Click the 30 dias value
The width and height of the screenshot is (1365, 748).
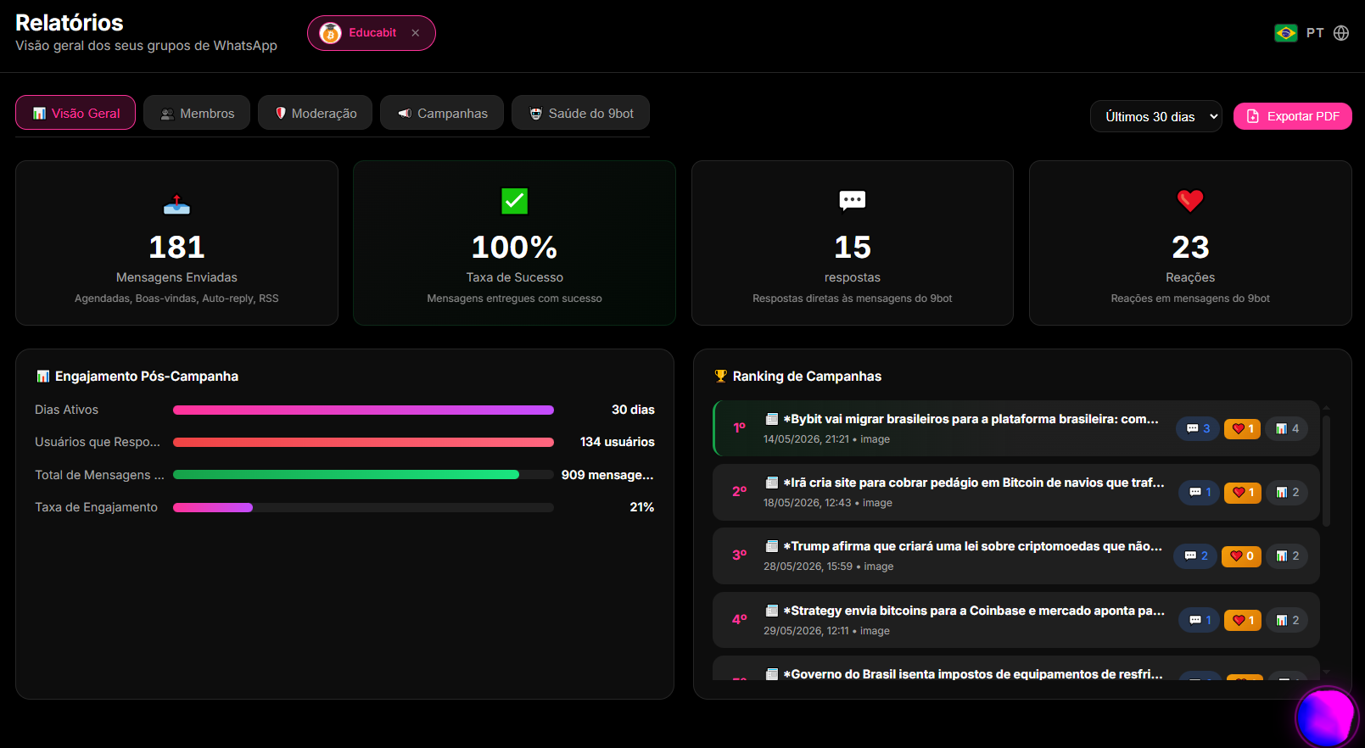pyautogui.click(x=633, y=410)
